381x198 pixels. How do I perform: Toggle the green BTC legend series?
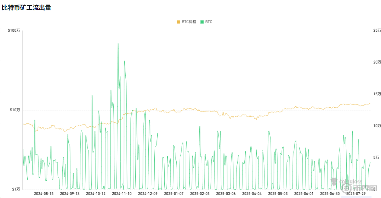(206, 22)
